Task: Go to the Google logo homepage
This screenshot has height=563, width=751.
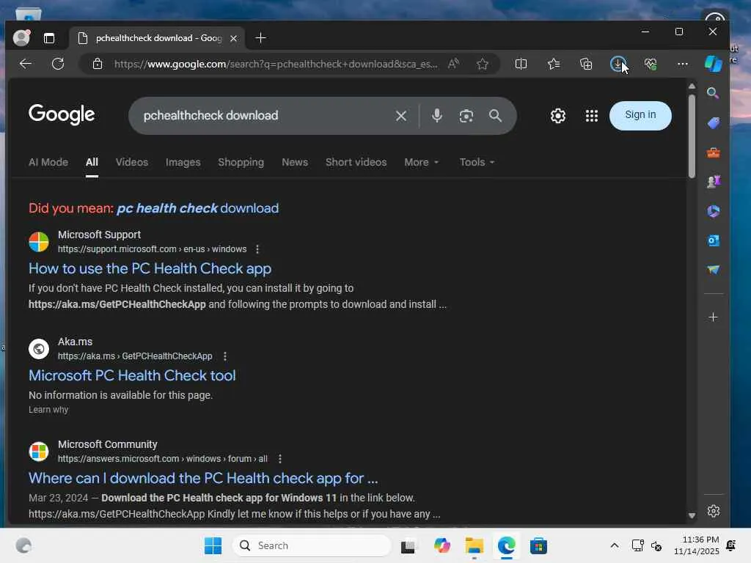Action: (x=62, y=115)
